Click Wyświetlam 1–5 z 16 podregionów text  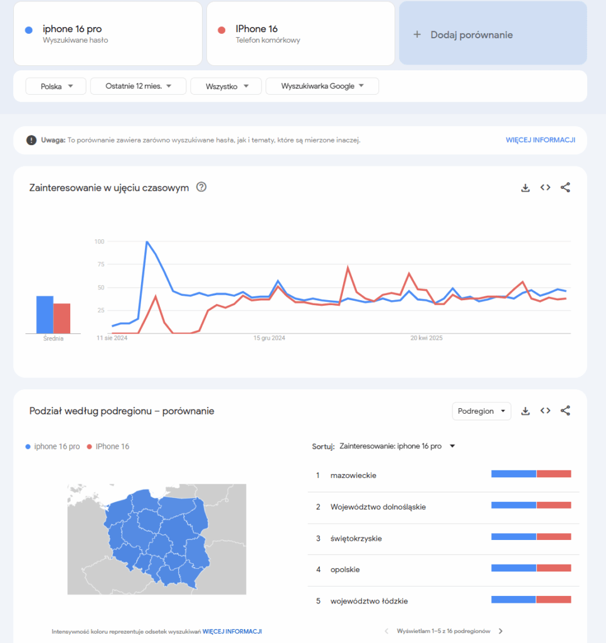point(444,631)
